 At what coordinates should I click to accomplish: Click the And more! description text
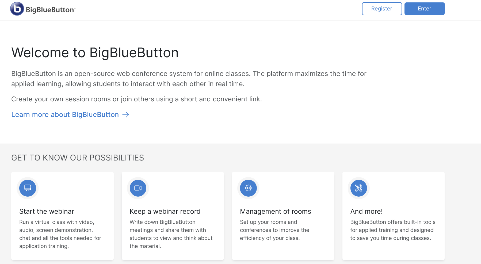point(392,230)
